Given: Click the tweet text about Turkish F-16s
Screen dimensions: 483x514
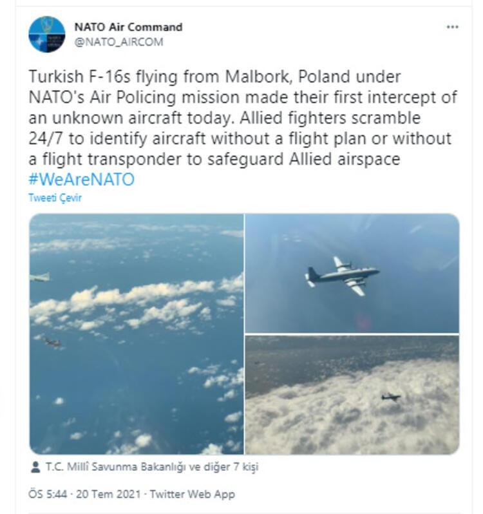Looking at the screenshot, I should (x=243, y=118).
